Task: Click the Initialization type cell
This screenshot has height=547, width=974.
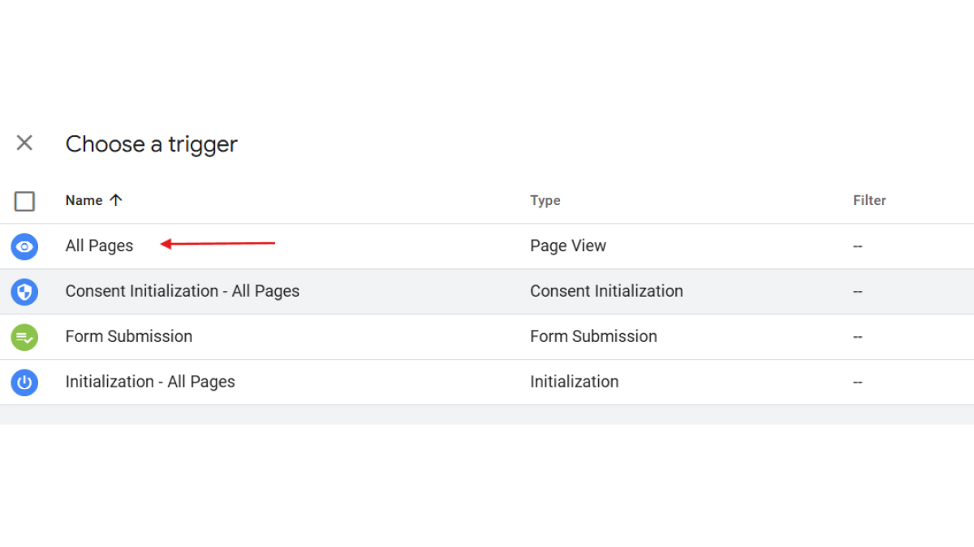Action: point(574,382)
